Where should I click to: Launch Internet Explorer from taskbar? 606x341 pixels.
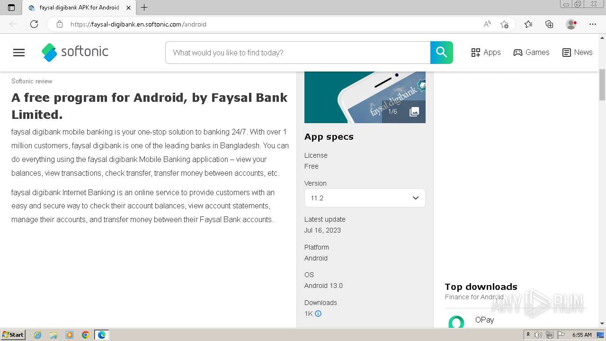coord(38,335)
